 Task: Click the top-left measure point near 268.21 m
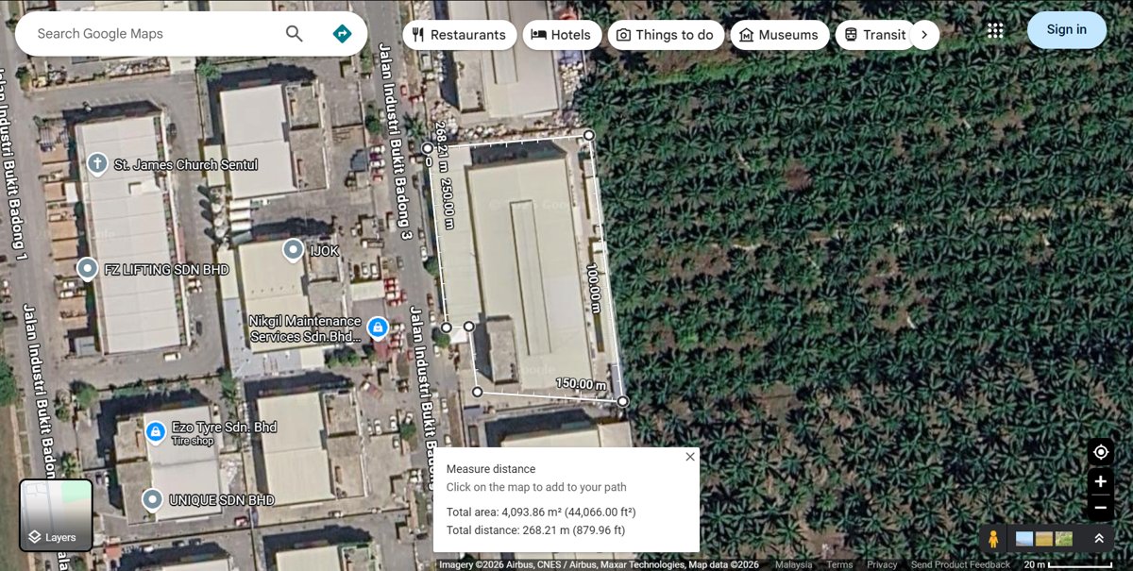(x=428, y=148)
